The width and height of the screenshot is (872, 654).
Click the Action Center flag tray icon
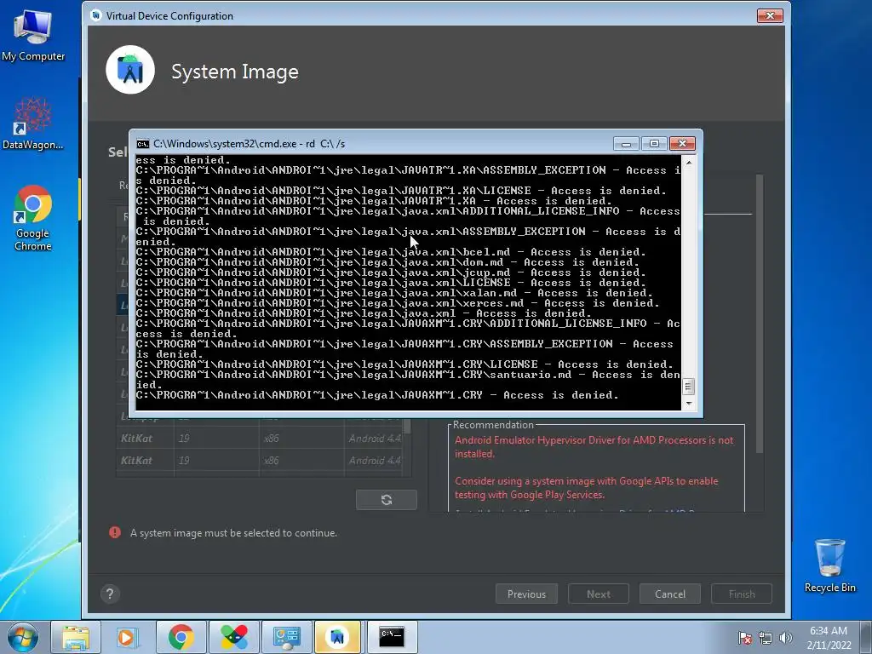point(744,638)
